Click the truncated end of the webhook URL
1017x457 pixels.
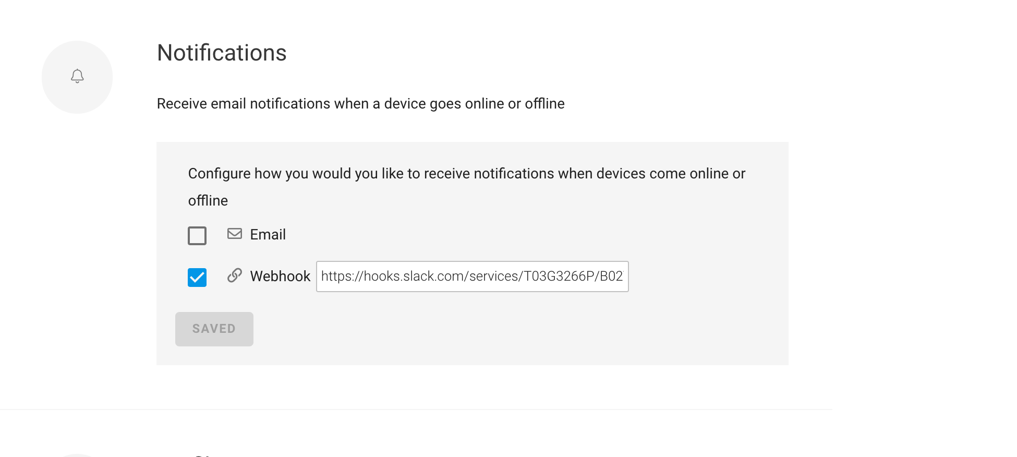click(611, 276)
